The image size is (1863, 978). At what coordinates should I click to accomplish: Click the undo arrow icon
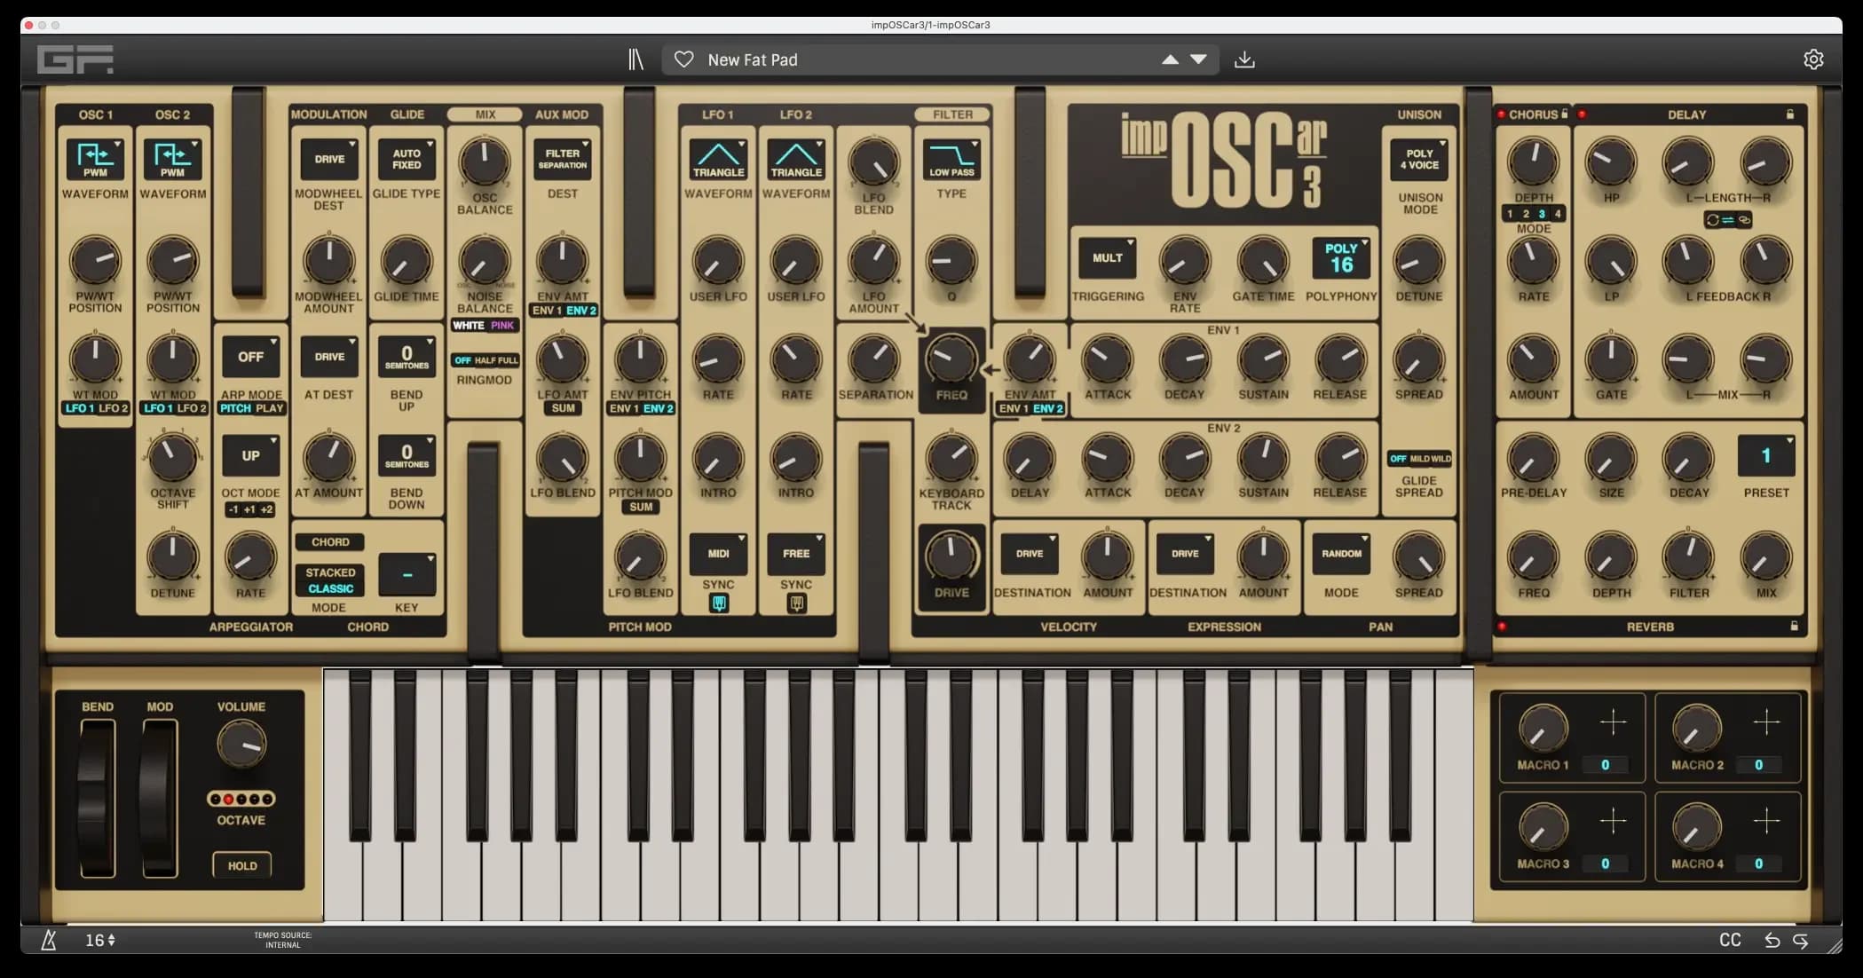[x=1772, y=940]
